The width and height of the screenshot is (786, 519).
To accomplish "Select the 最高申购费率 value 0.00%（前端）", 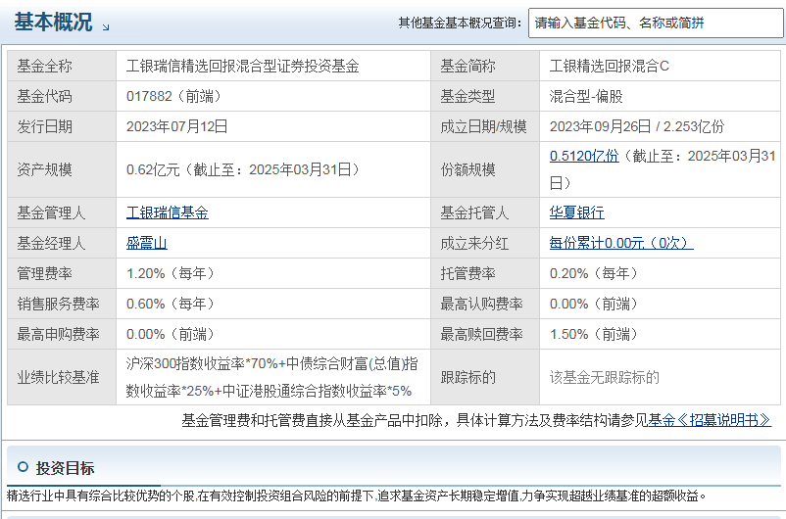I will pos(172,334).
